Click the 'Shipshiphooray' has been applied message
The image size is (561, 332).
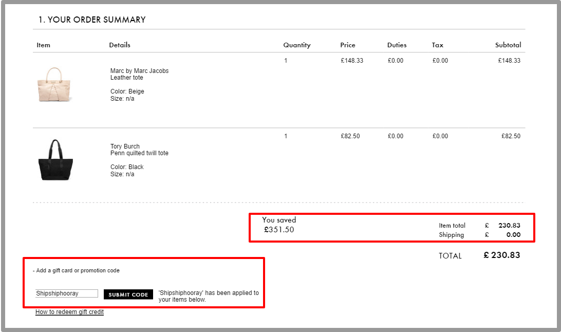[x=209, y=296]
